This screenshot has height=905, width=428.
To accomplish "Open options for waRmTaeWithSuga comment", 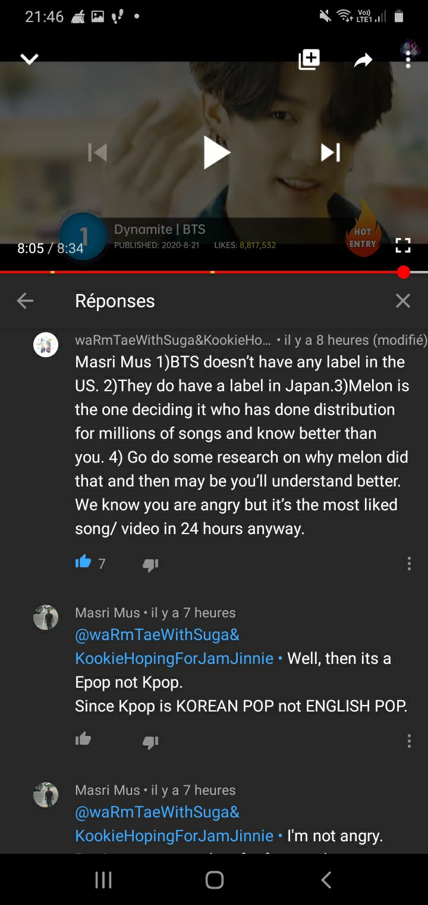I will pos(409,563).
